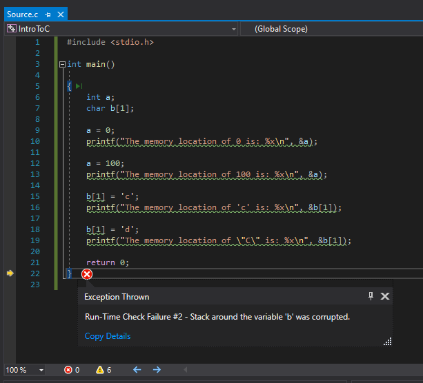The width and height of the screenshot is (423, 383).
Task: Click the Copy Details link
Action: click(108, 336)
